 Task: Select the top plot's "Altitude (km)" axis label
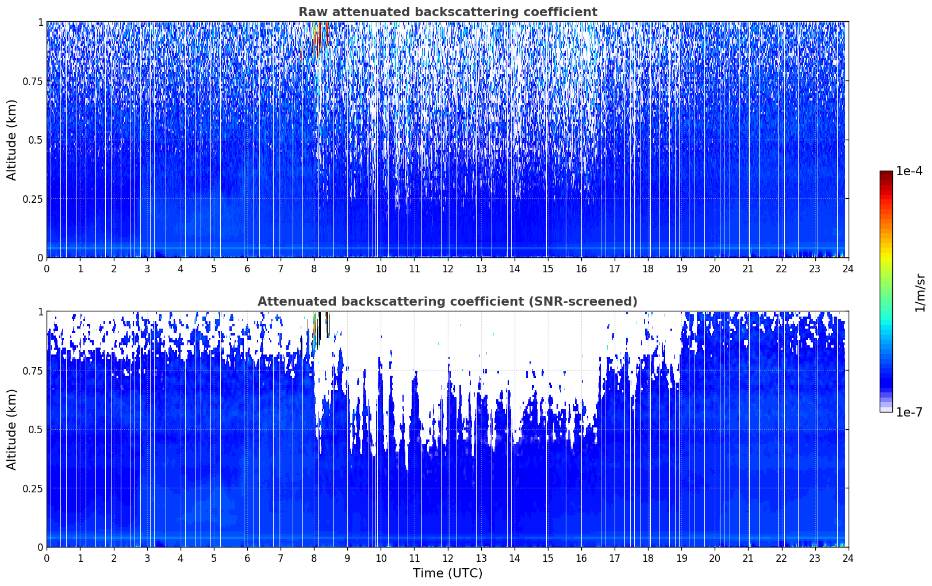point(12,140)
